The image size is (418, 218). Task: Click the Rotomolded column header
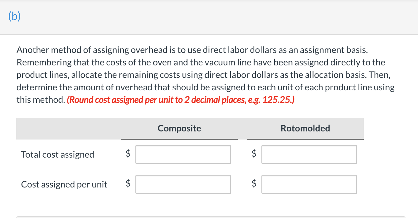tap(305, 128)
